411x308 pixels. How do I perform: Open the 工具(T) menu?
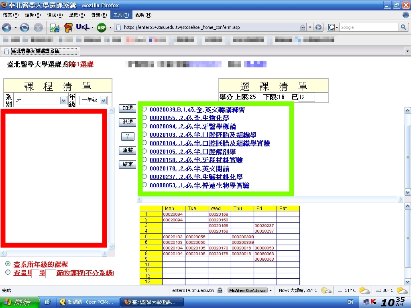121,15
